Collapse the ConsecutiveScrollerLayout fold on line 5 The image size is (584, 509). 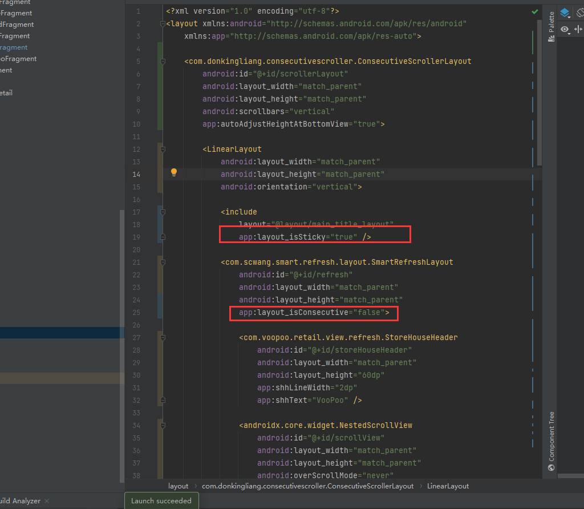click(163, 62)
